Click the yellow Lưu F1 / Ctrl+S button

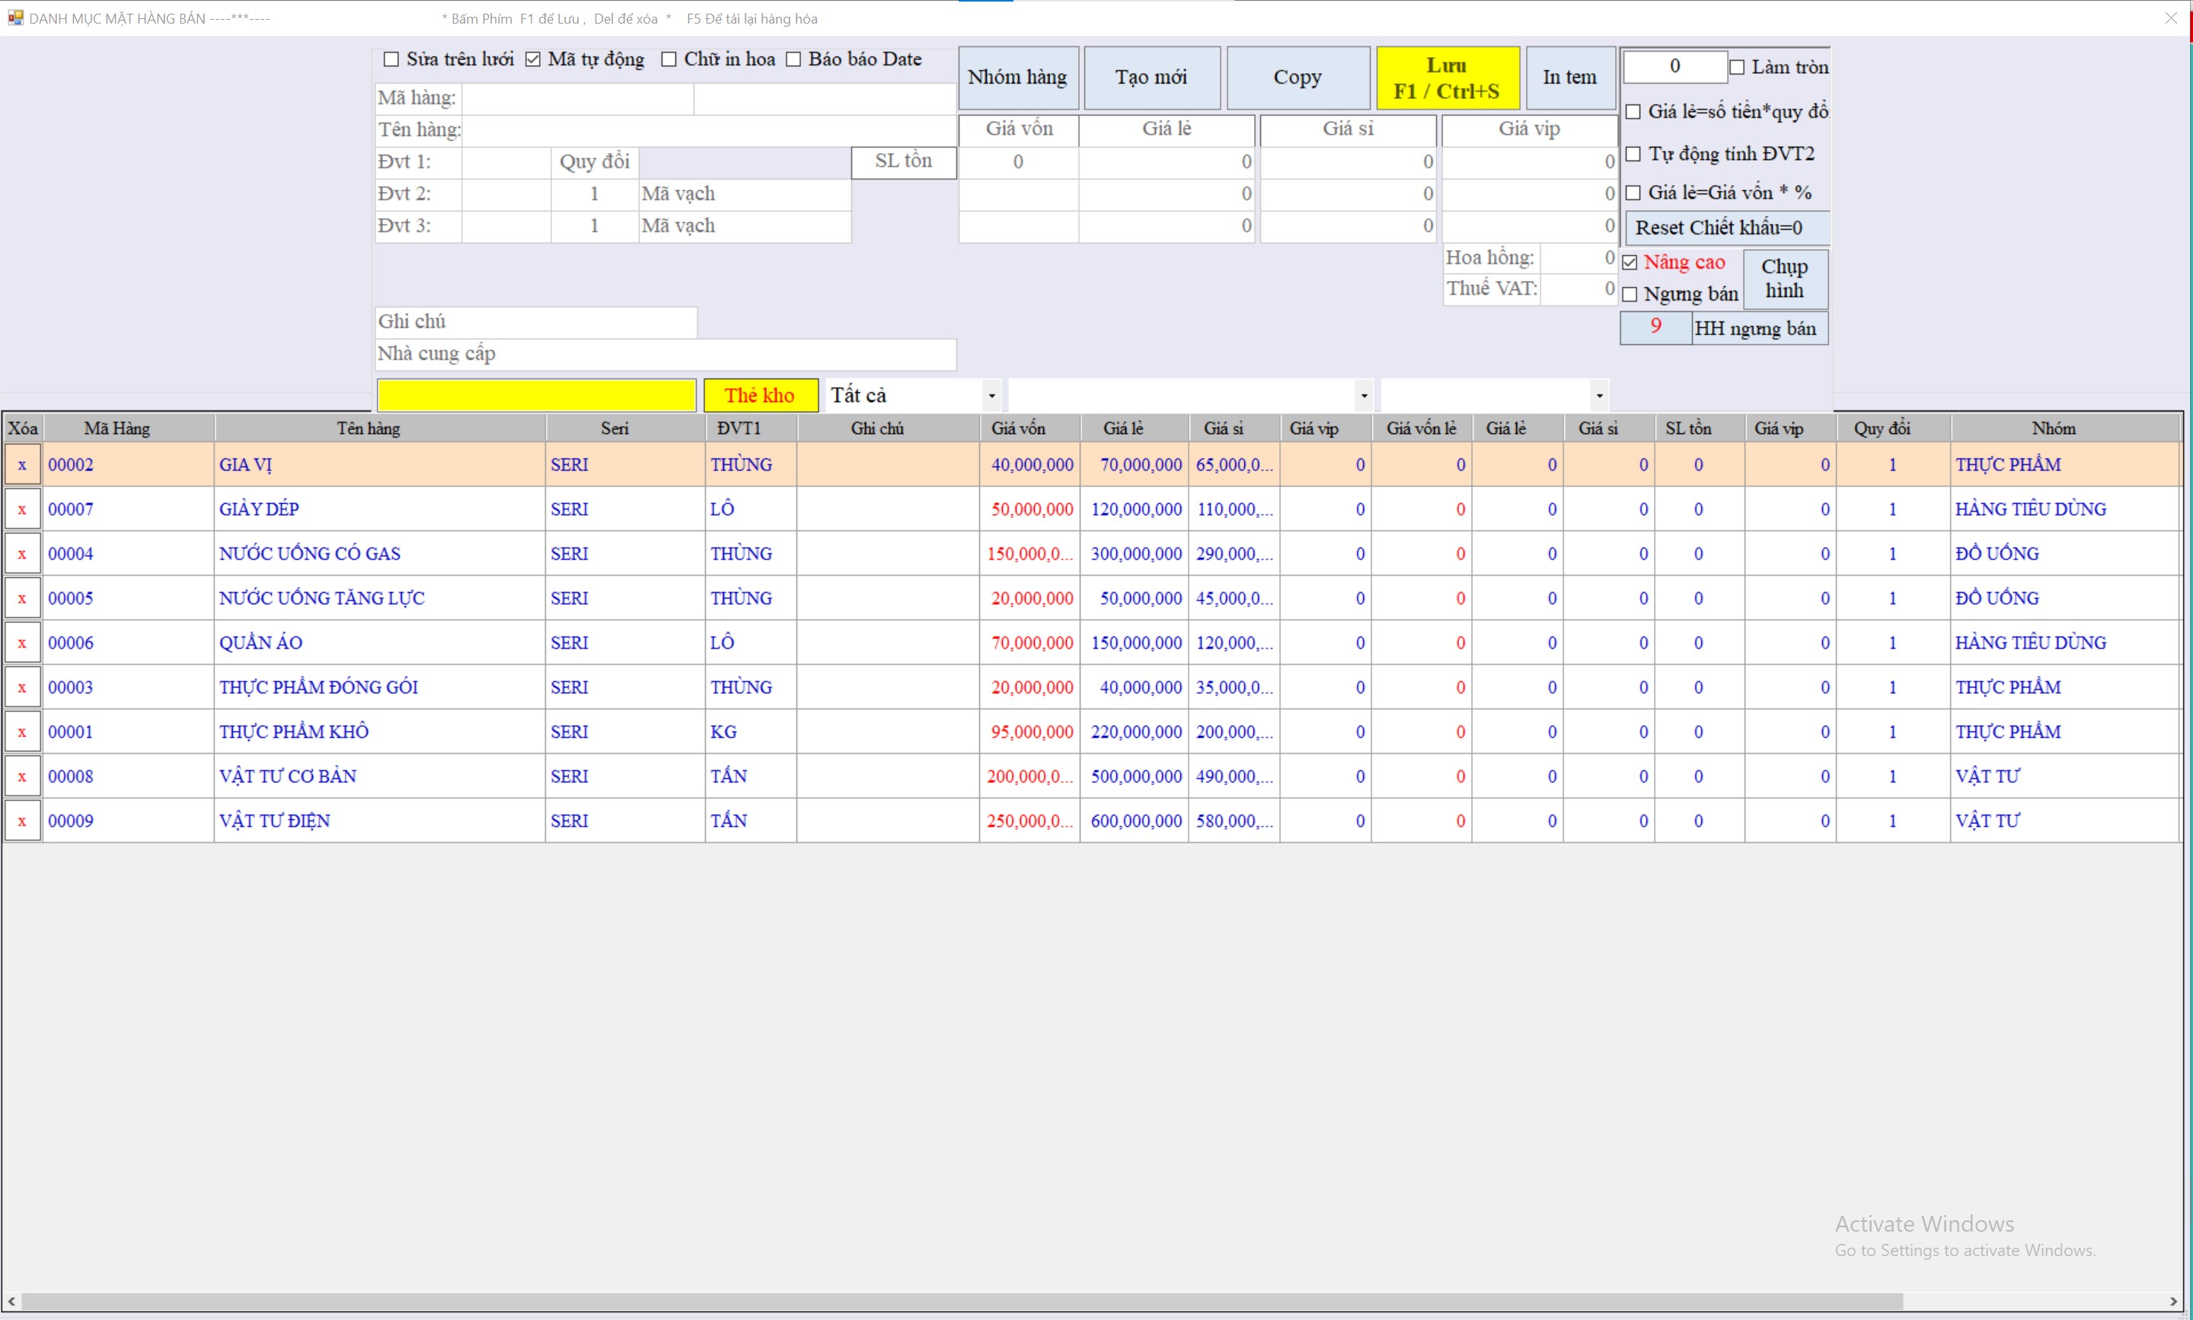tap(1447, 78)
